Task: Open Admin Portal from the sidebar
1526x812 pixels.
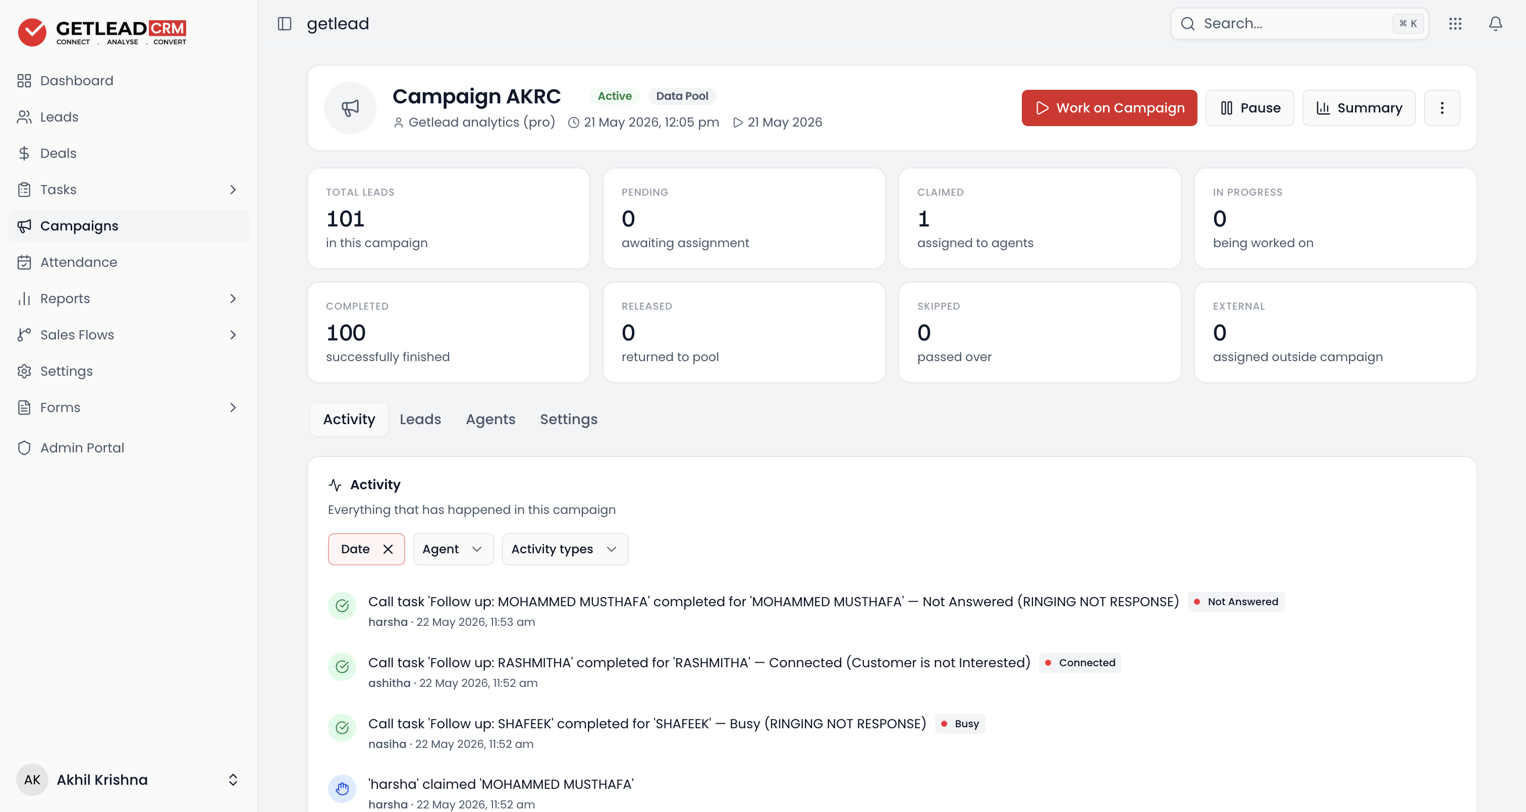Action: pyautogui.click(x=128, y=448)
